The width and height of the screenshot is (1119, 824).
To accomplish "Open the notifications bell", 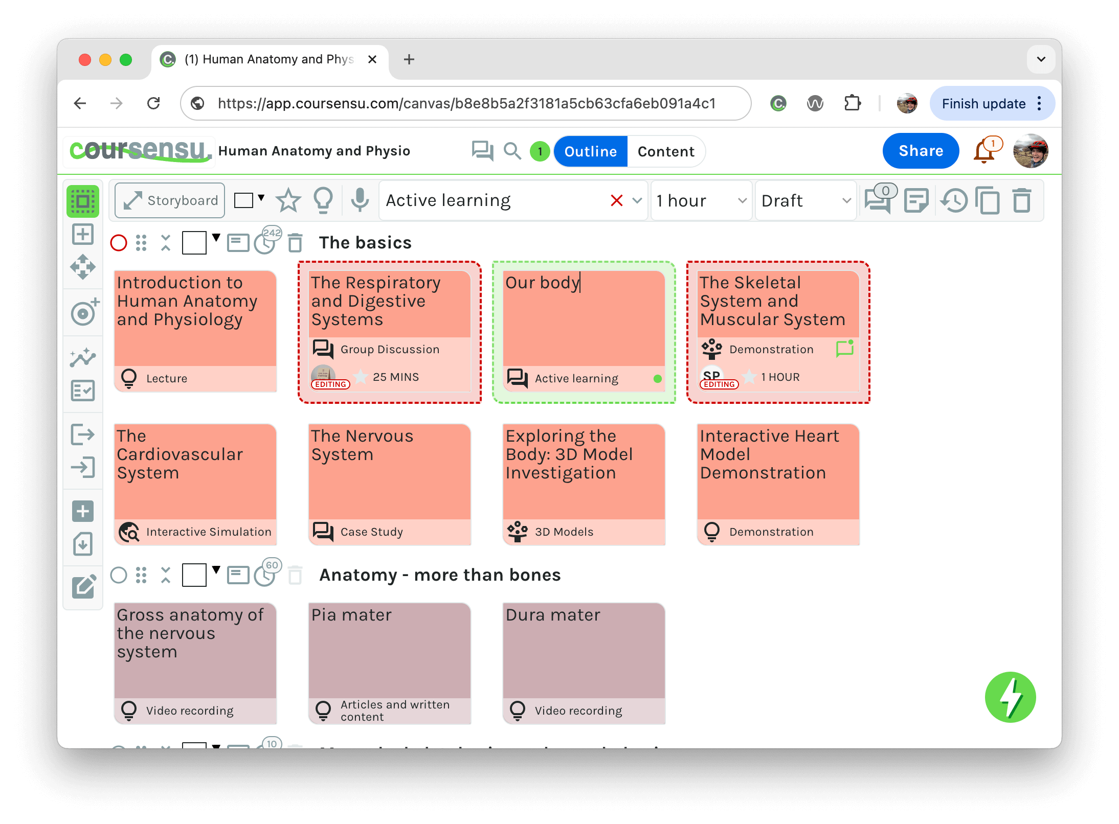I will click(x=984, y=152).
